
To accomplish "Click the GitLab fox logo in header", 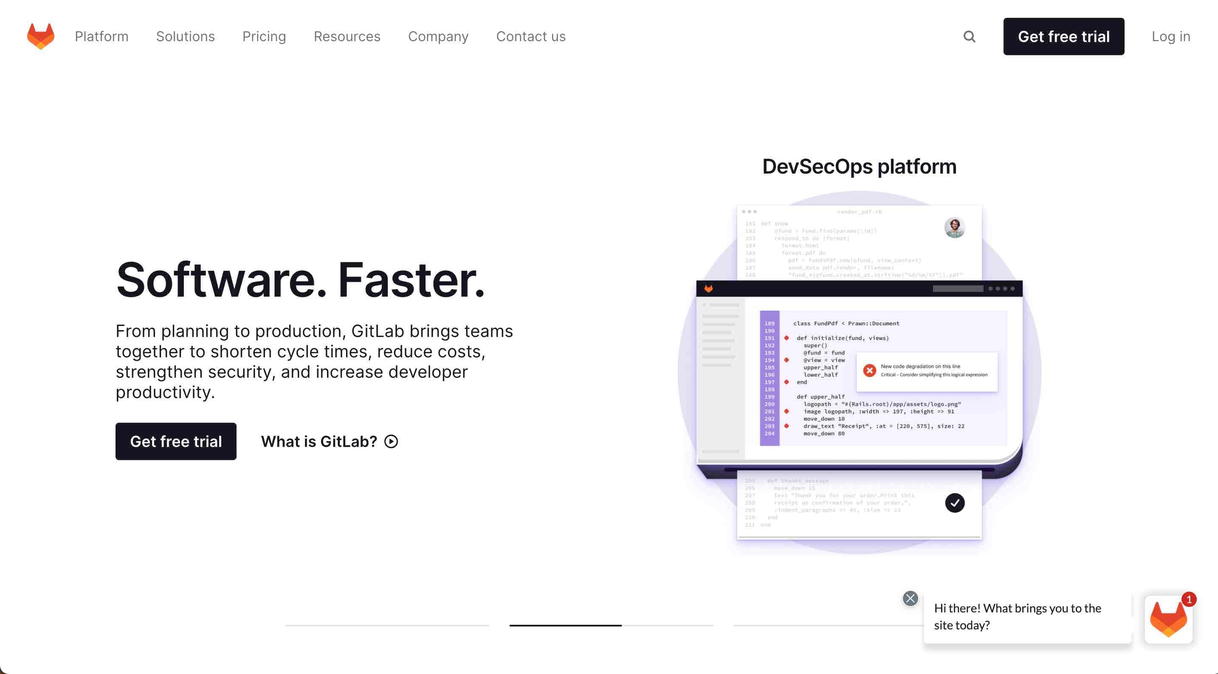I will pyautogui.click(x=41, y=37).
